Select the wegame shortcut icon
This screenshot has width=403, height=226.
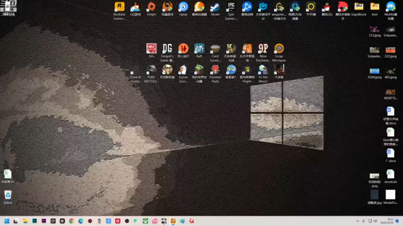tap(279, 11)
